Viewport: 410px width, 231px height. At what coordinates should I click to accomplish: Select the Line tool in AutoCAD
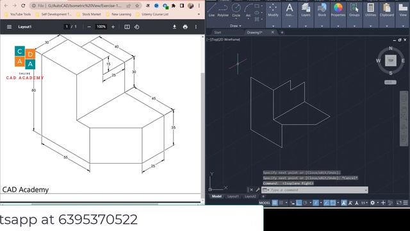point(211,10)
